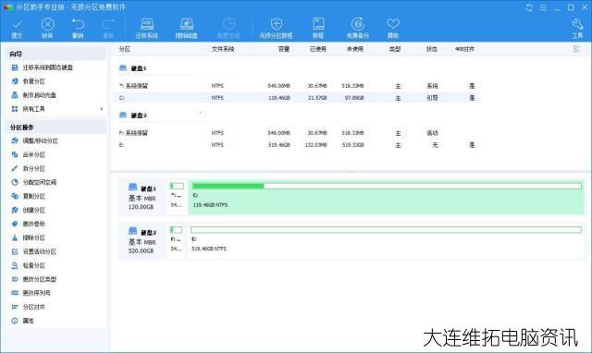Select 恢复分区 wizard in sidebar
Screen dimensions: 592x353
coord(33,81)
